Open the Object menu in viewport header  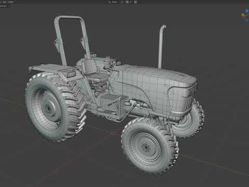coord(11,2)
